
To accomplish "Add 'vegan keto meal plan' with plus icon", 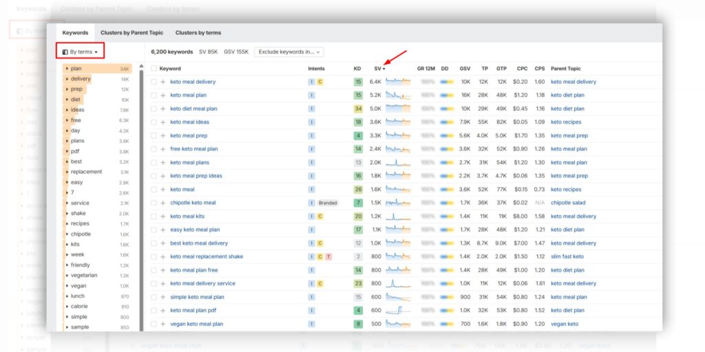I will 162,324.
